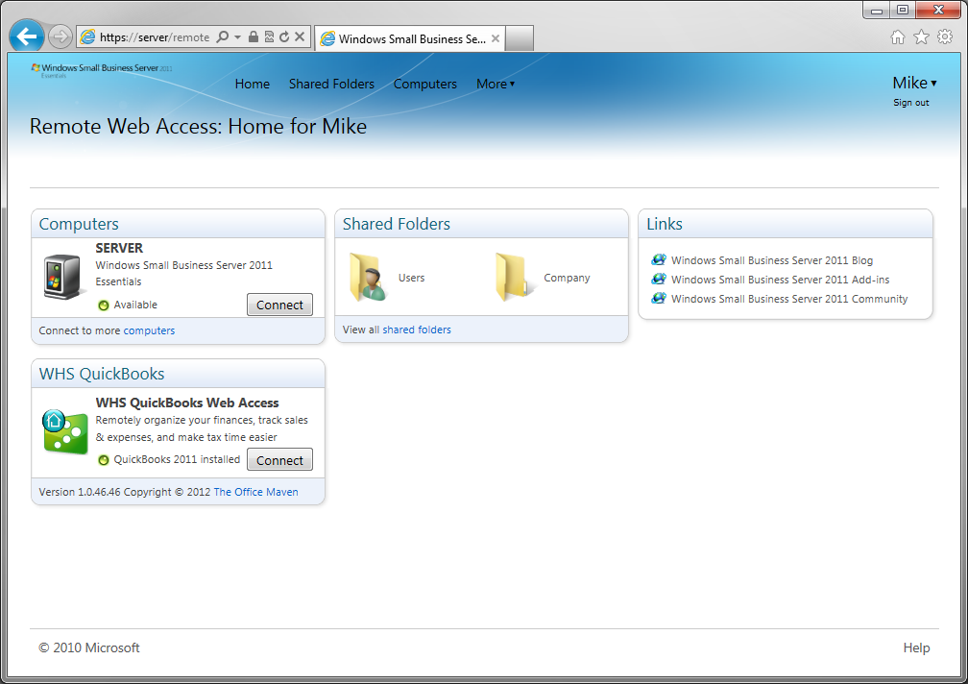Open the Company shared folder icon
The height and width of the screenshot is (684, 968).
(514, 278)
